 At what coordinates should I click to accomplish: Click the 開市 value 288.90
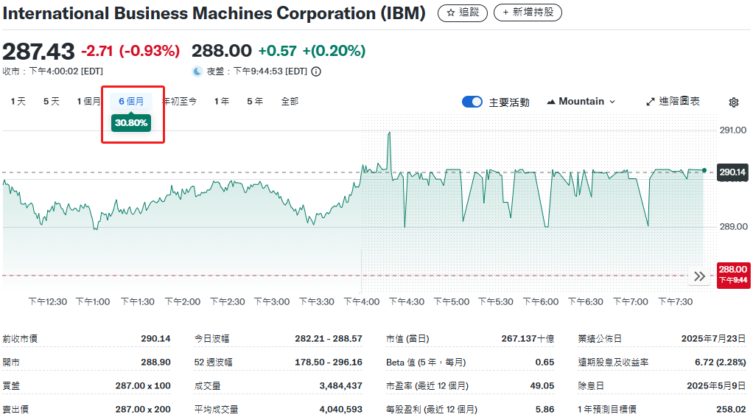click(155, 362)
